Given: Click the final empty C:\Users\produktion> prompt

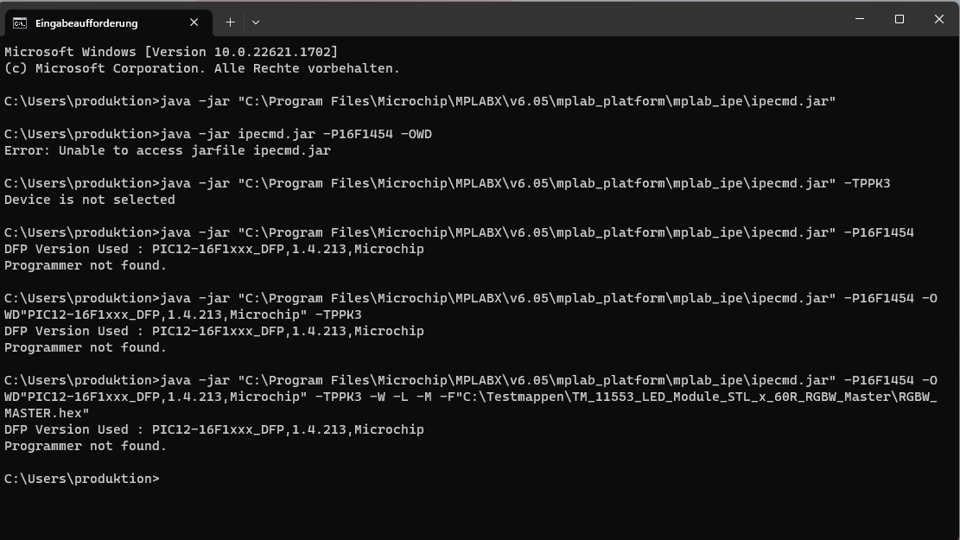Looking at the screenshot, I should click(82, 479).
